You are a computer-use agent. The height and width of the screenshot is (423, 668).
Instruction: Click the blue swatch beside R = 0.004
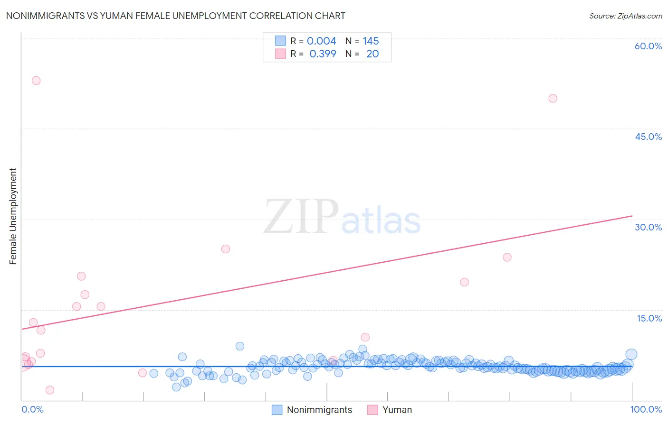click(281, 41)
